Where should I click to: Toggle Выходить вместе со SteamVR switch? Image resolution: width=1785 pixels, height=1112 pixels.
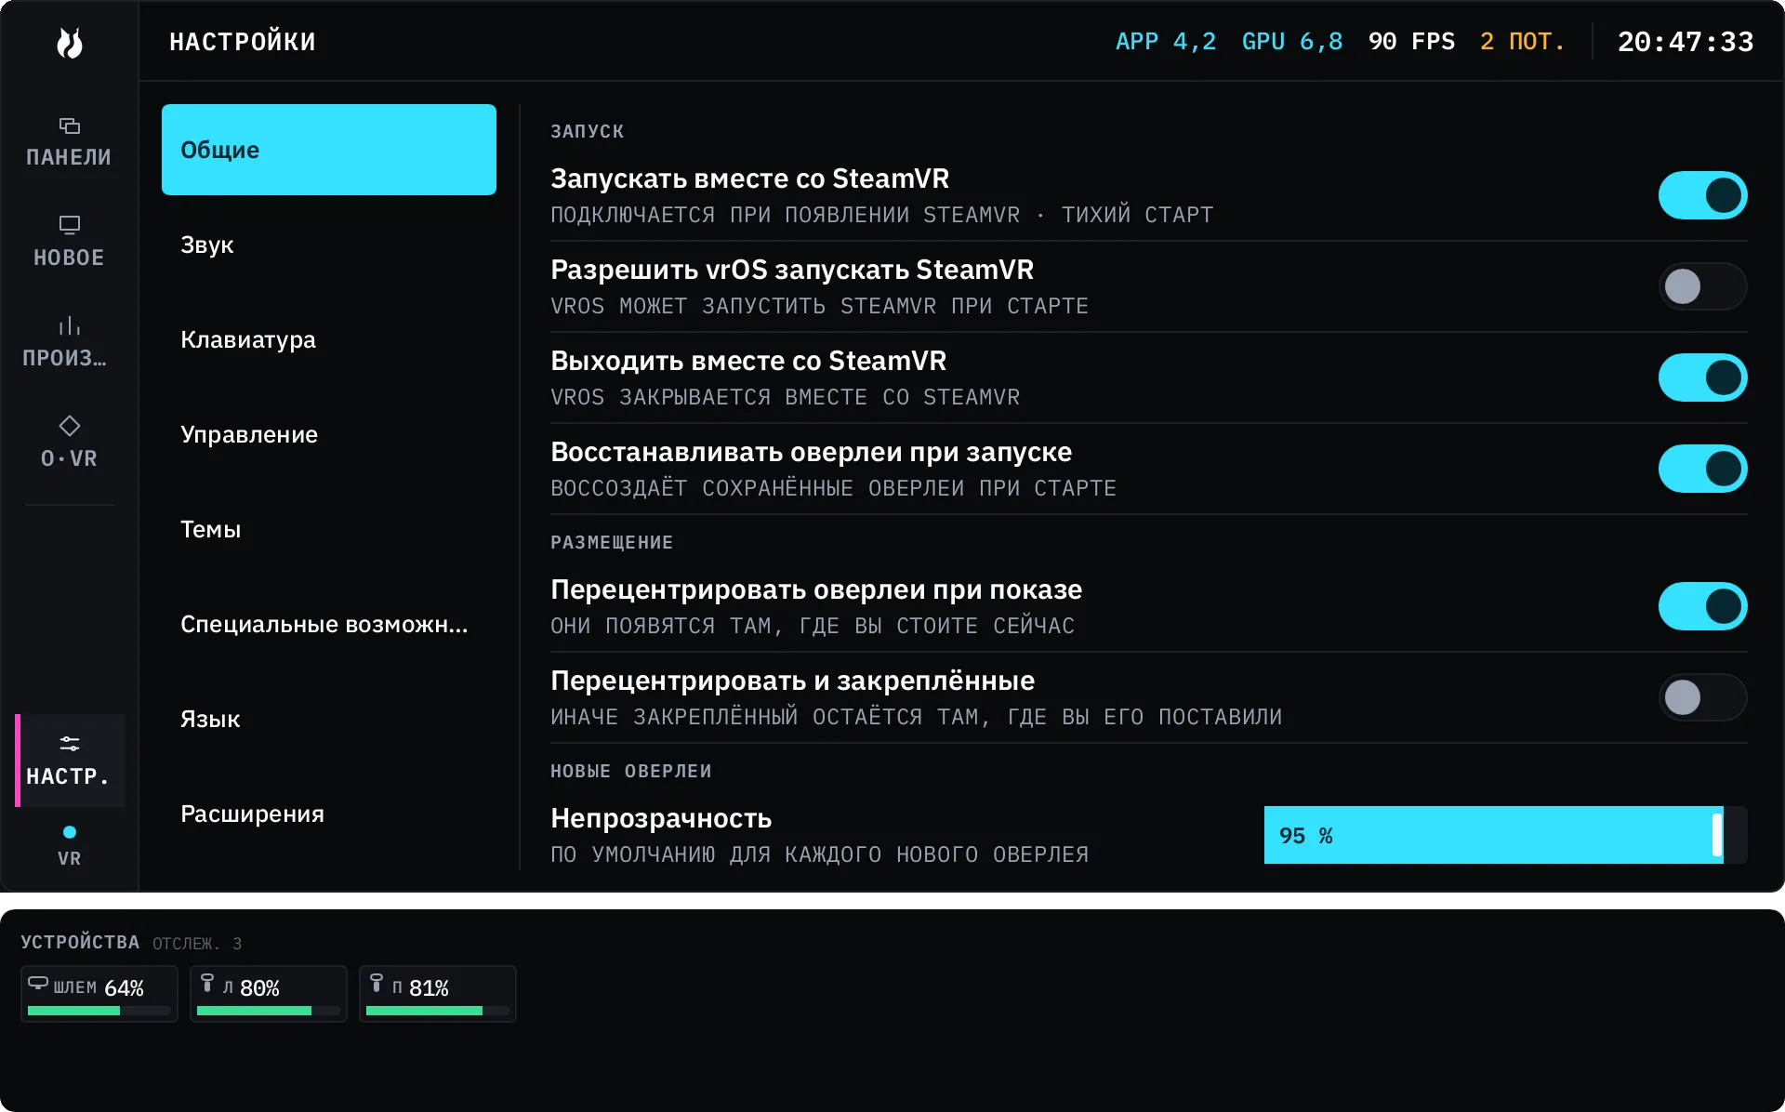[x=1702, y=377]
